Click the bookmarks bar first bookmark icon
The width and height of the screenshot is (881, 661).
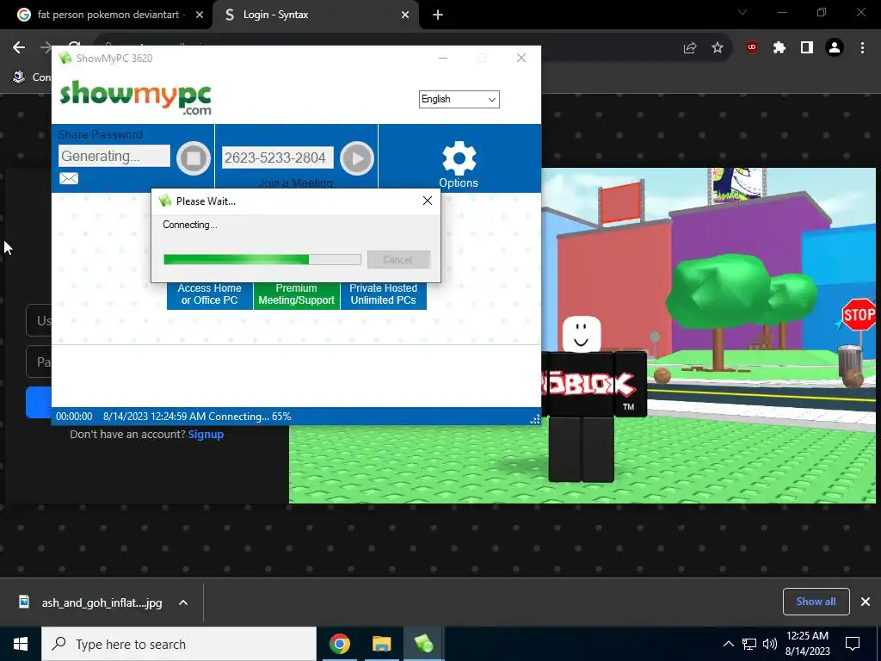pos(19,77)
